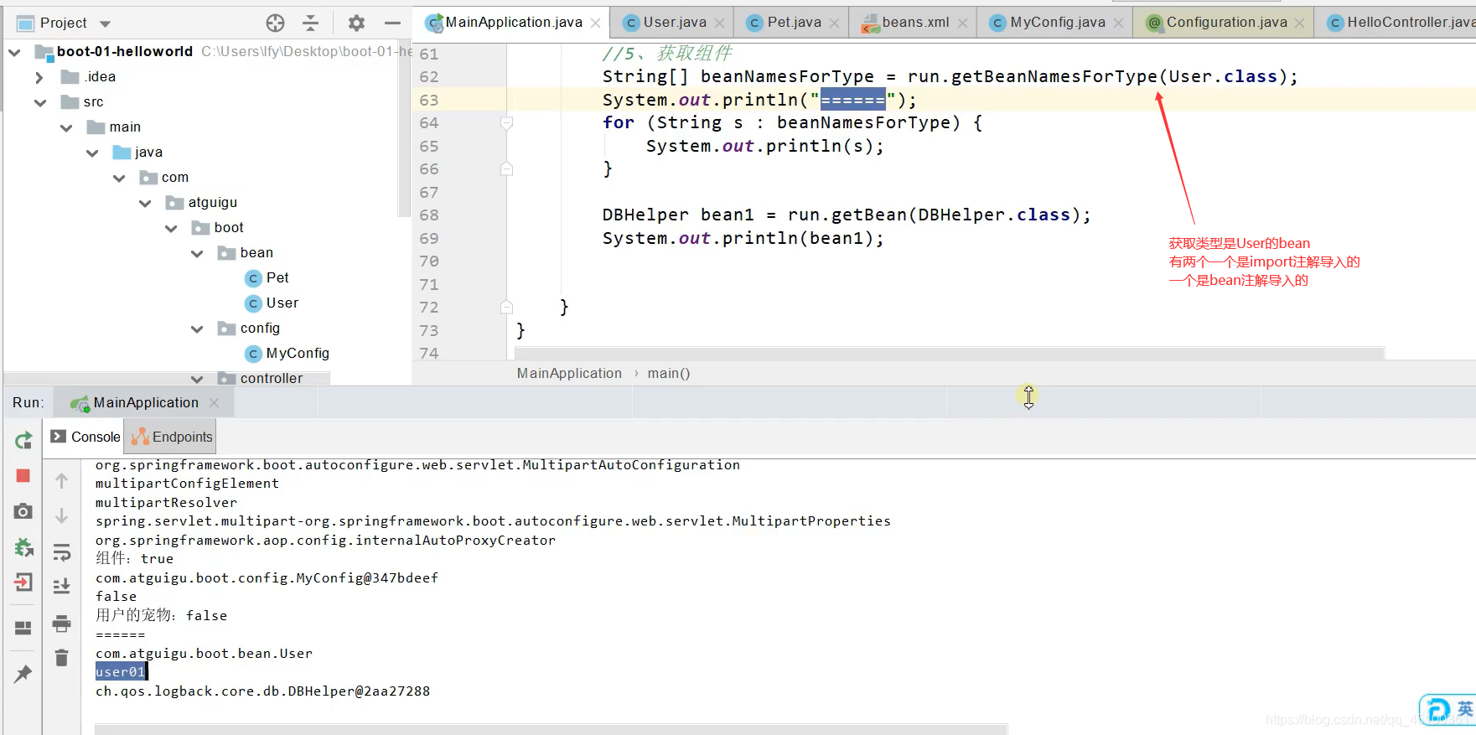Viewport: 1476px width, 735px height.
Task: Collapse the bean package
Action: click(197, 253)
